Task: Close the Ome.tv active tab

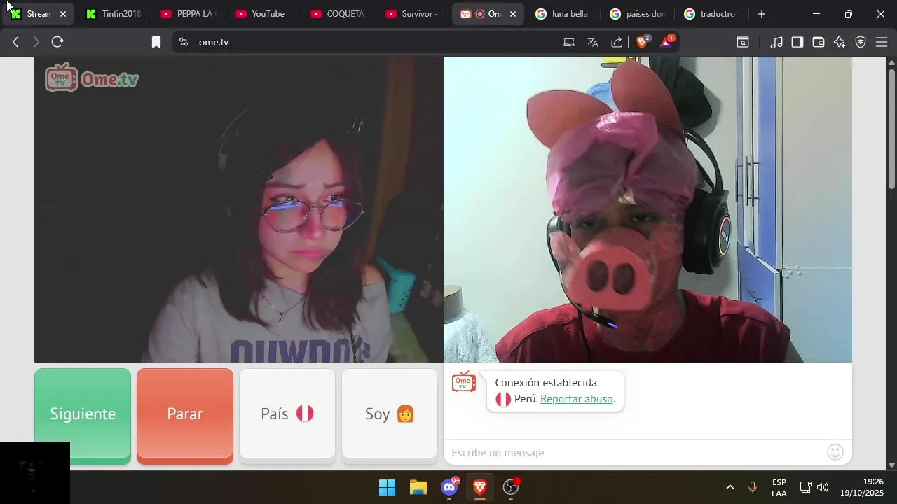Action: pos(512,14)
